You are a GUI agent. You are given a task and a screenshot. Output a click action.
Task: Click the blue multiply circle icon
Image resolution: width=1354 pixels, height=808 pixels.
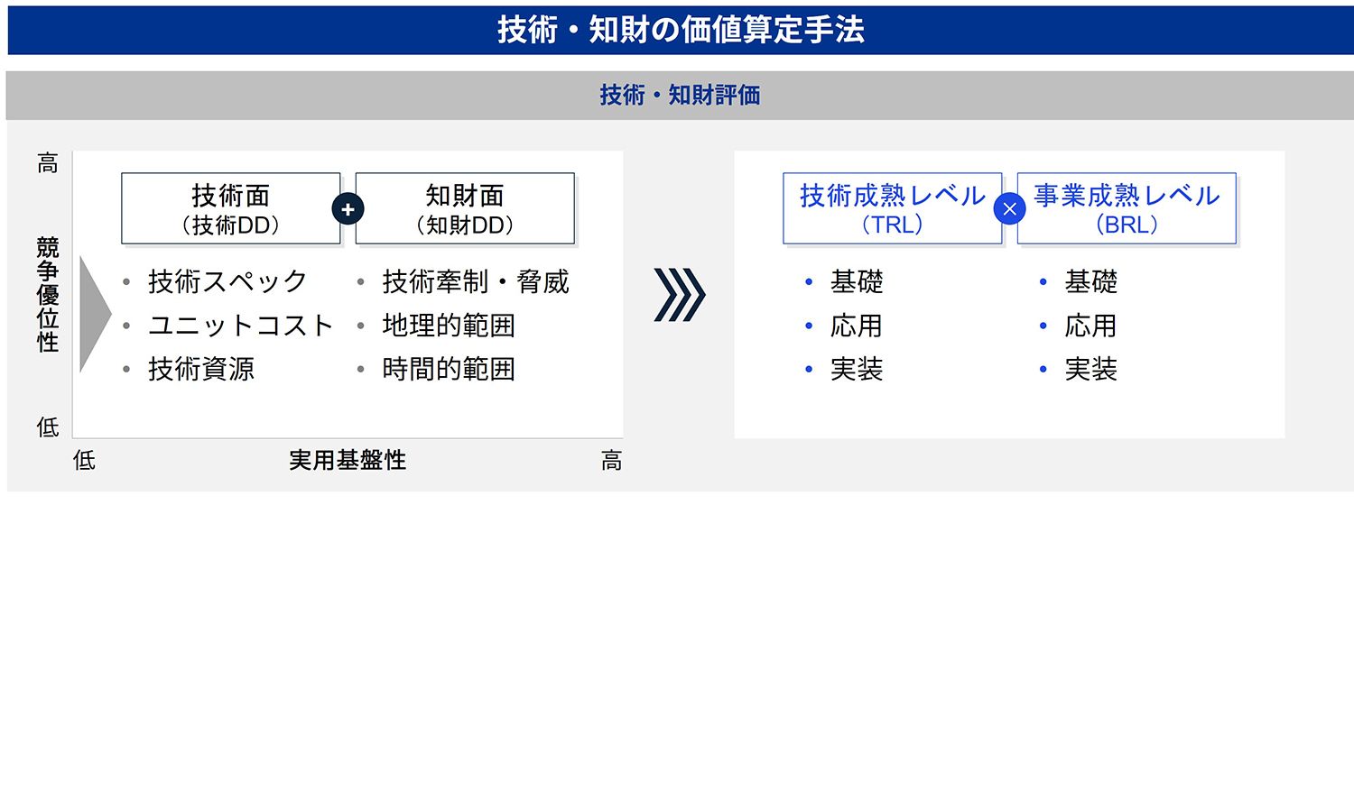click(1009, 209)
